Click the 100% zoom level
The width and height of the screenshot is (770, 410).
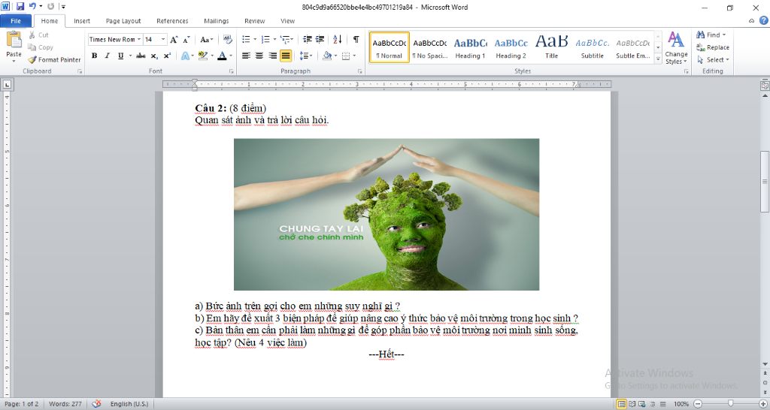[681, 404]
